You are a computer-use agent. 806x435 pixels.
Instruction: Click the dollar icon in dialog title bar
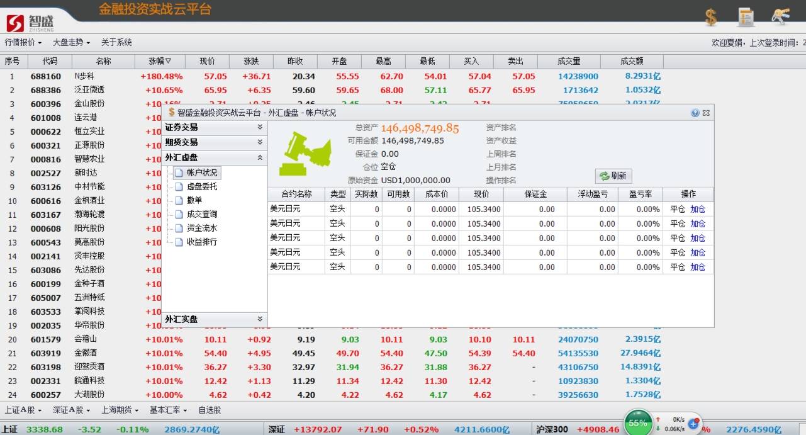coord(171,113)
